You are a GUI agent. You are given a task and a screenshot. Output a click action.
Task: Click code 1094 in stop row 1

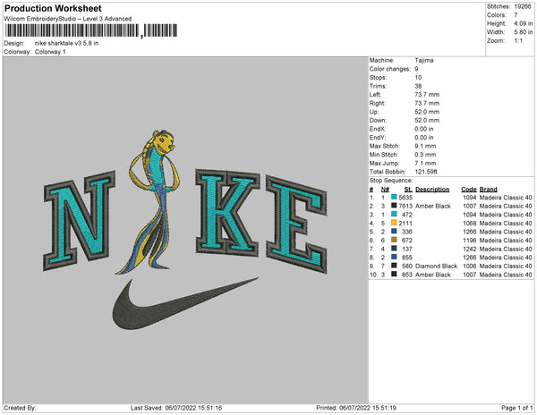tap(470, 198)
